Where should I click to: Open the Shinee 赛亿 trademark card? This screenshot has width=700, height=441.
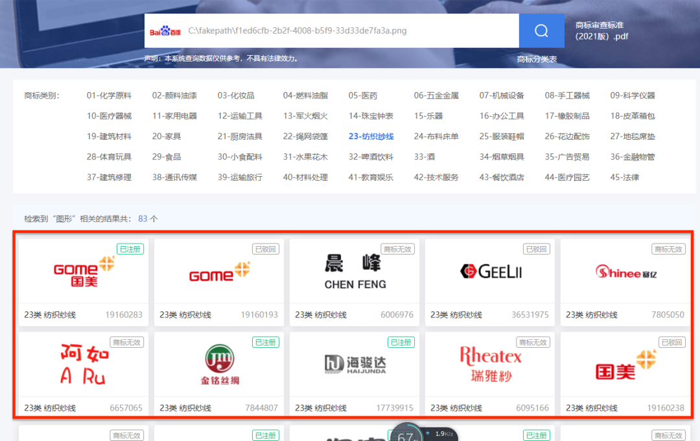tap(625, 282)
